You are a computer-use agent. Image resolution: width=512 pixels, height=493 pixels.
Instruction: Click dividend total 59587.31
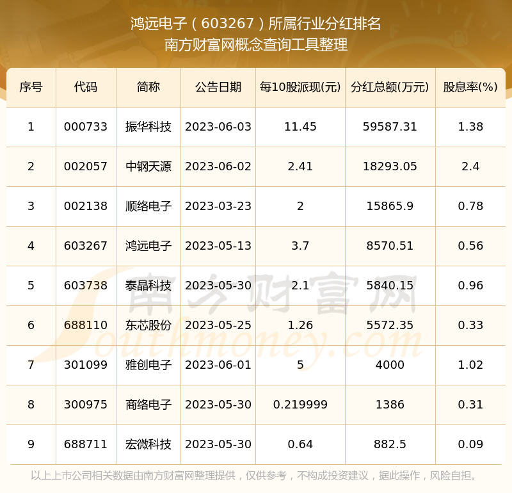pyautogui.click(x=390, y=127)
